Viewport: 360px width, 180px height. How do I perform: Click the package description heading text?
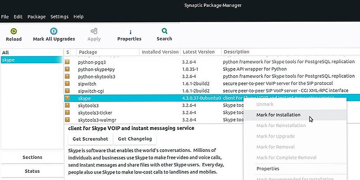coord(131,128)
